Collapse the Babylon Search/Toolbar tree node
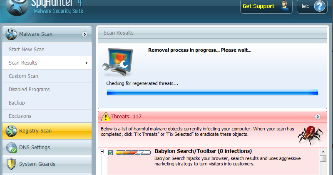The width and height of the screenshot is (333, 175). pos(102,151)
